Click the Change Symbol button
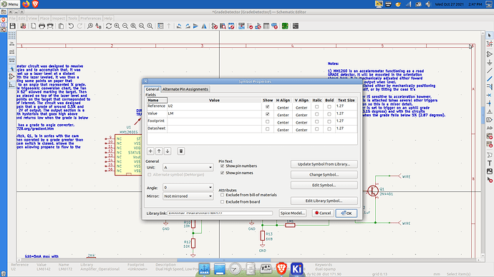 tap(324, 175)
